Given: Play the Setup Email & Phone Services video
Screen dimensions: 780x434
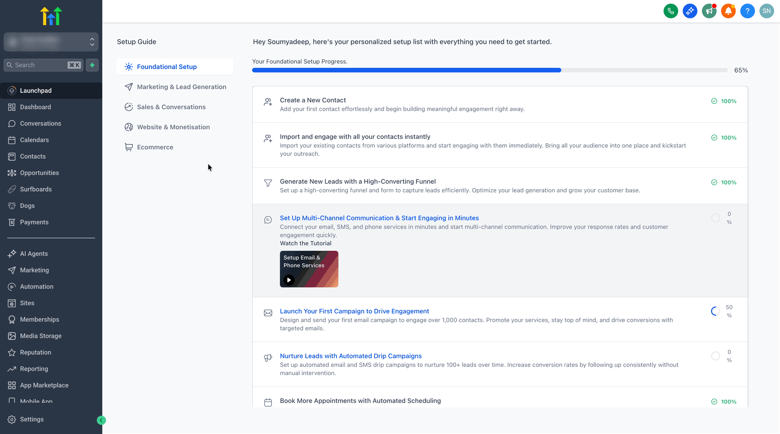Looking at the screenshot, I should pos(289,280).
